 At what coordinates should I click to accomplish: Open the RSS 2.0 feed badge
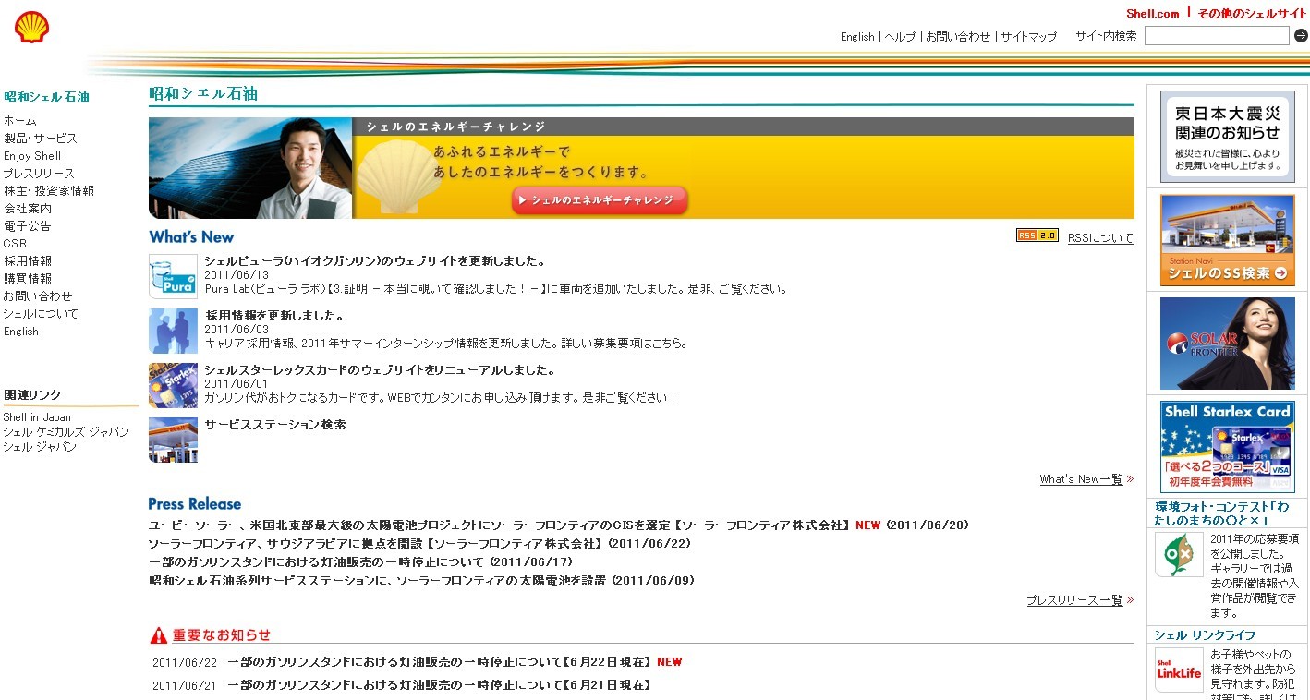tap(1037, 235)
